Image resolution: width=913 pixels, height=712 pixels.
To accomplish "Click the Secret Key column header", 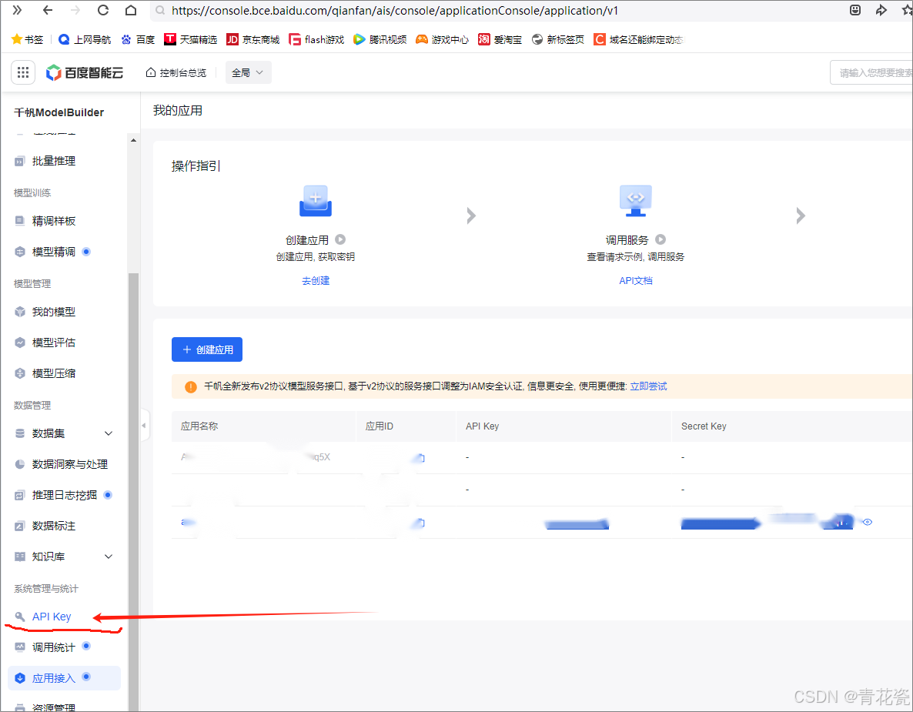I will 704,426.
